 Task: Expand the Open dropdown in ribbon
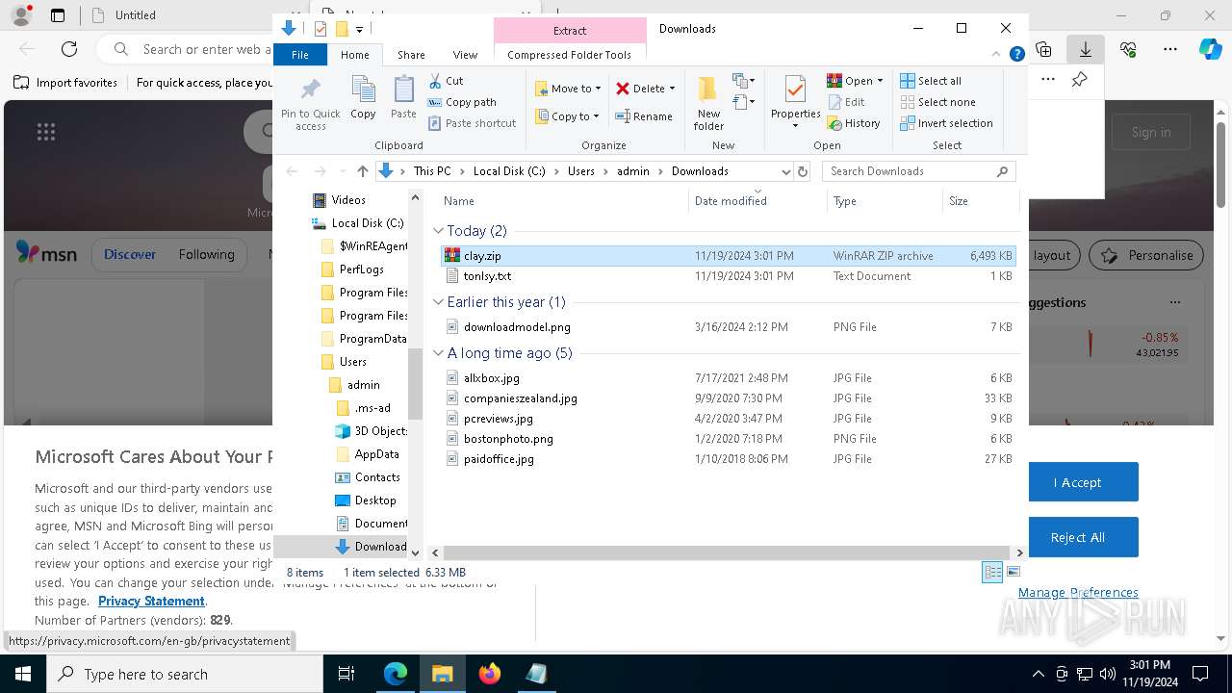click(855, 81)
